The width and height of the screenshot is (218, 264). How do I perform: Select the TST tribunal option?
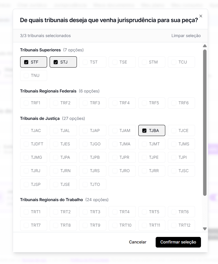point(85,62)
